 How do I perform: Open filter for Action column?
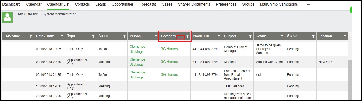click(125, 36)
